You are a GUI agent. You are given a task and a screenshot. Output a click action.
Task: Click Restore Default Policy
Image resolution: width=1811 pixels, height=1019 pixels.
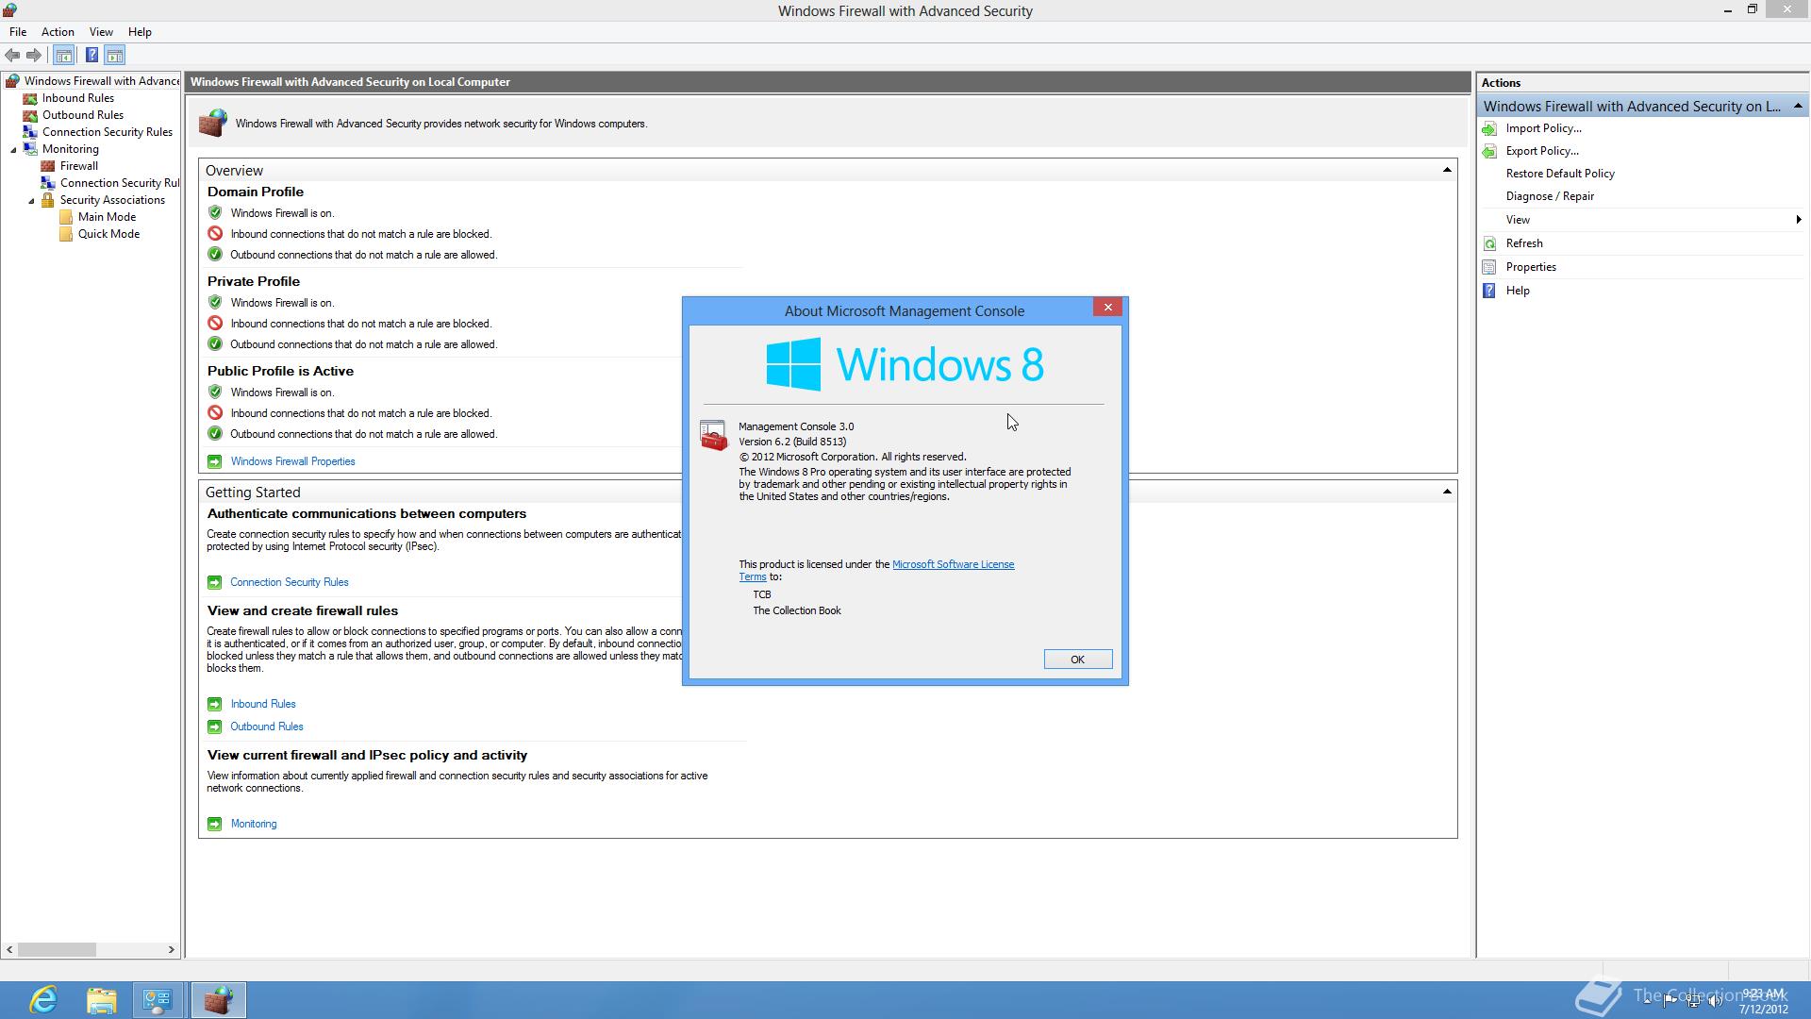pos(1560,174)
